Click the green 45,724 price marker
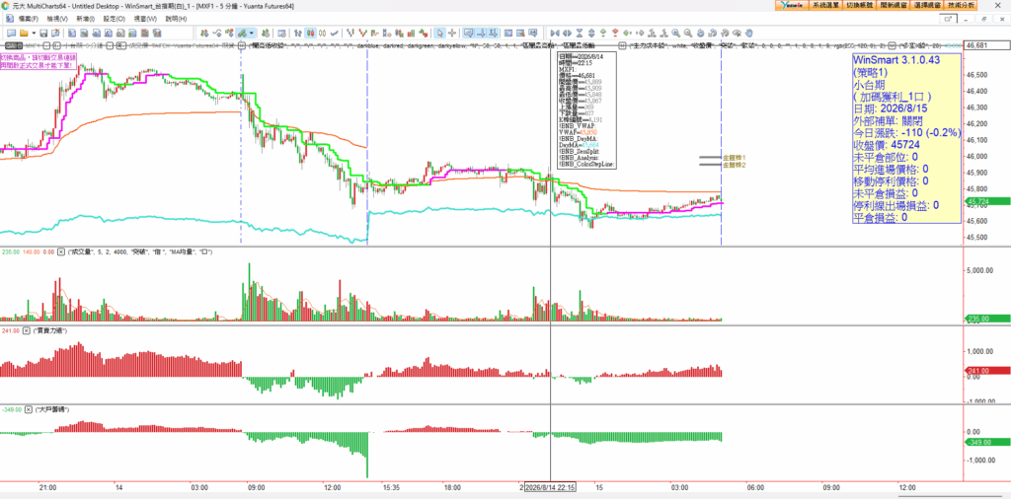This screenshot has width=1011, height=499. point(987,201)
